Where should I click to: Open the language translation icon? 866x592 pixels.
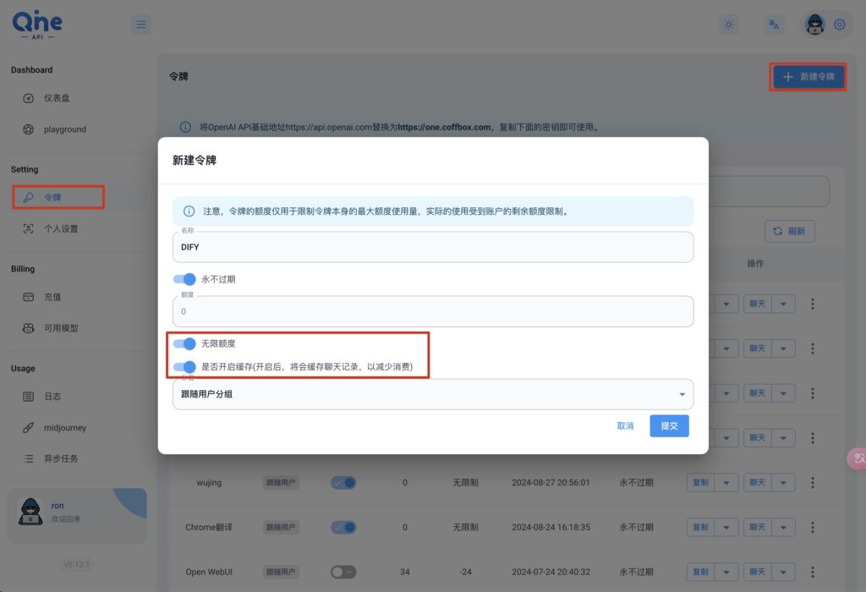pyautogui.click(x=773, y=25)
